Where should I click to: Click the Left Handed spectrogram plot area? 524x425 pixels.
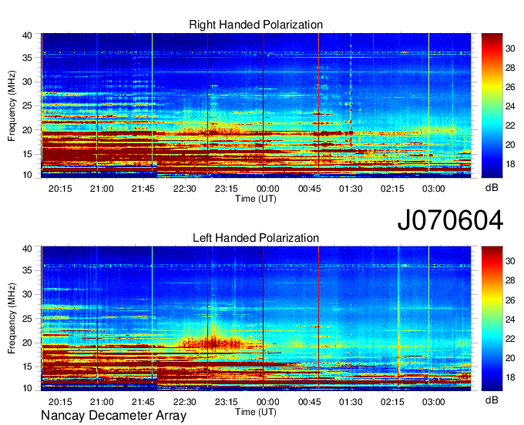(256, 319)
